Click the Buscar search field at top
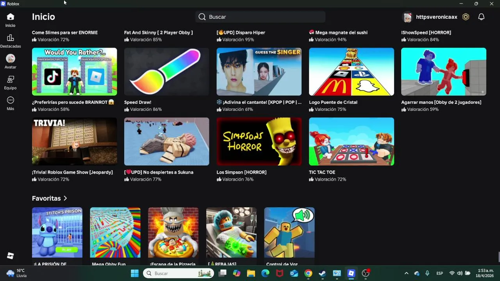 pyautogui.click(x=260, y=17)
